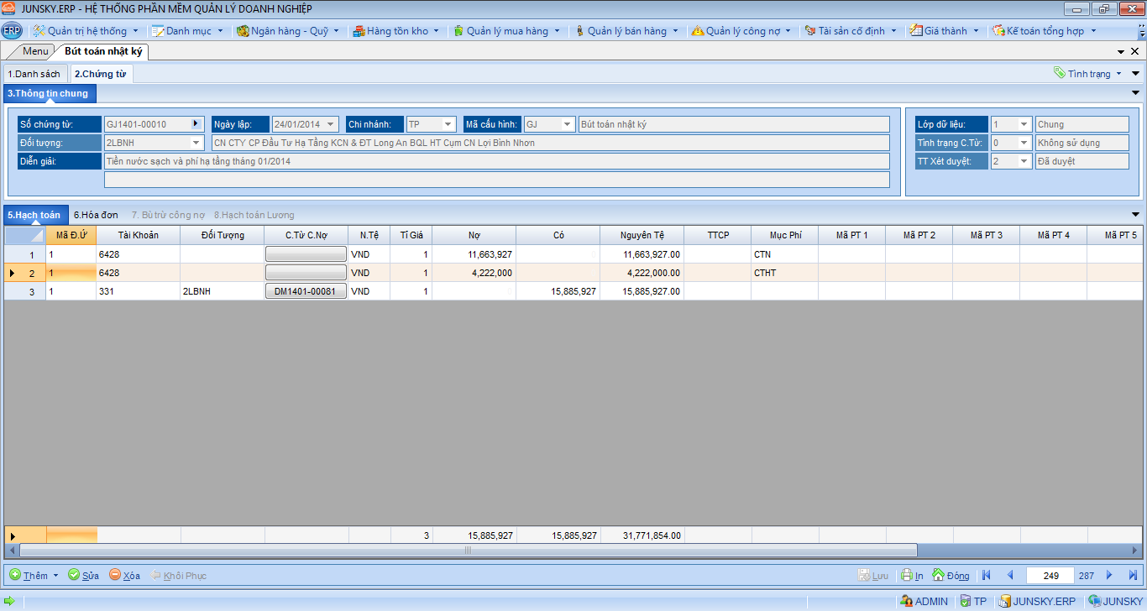Click the green Thêm (add) icon
The width and height of the screenshot is (1147, 611).
click(15, 575)
